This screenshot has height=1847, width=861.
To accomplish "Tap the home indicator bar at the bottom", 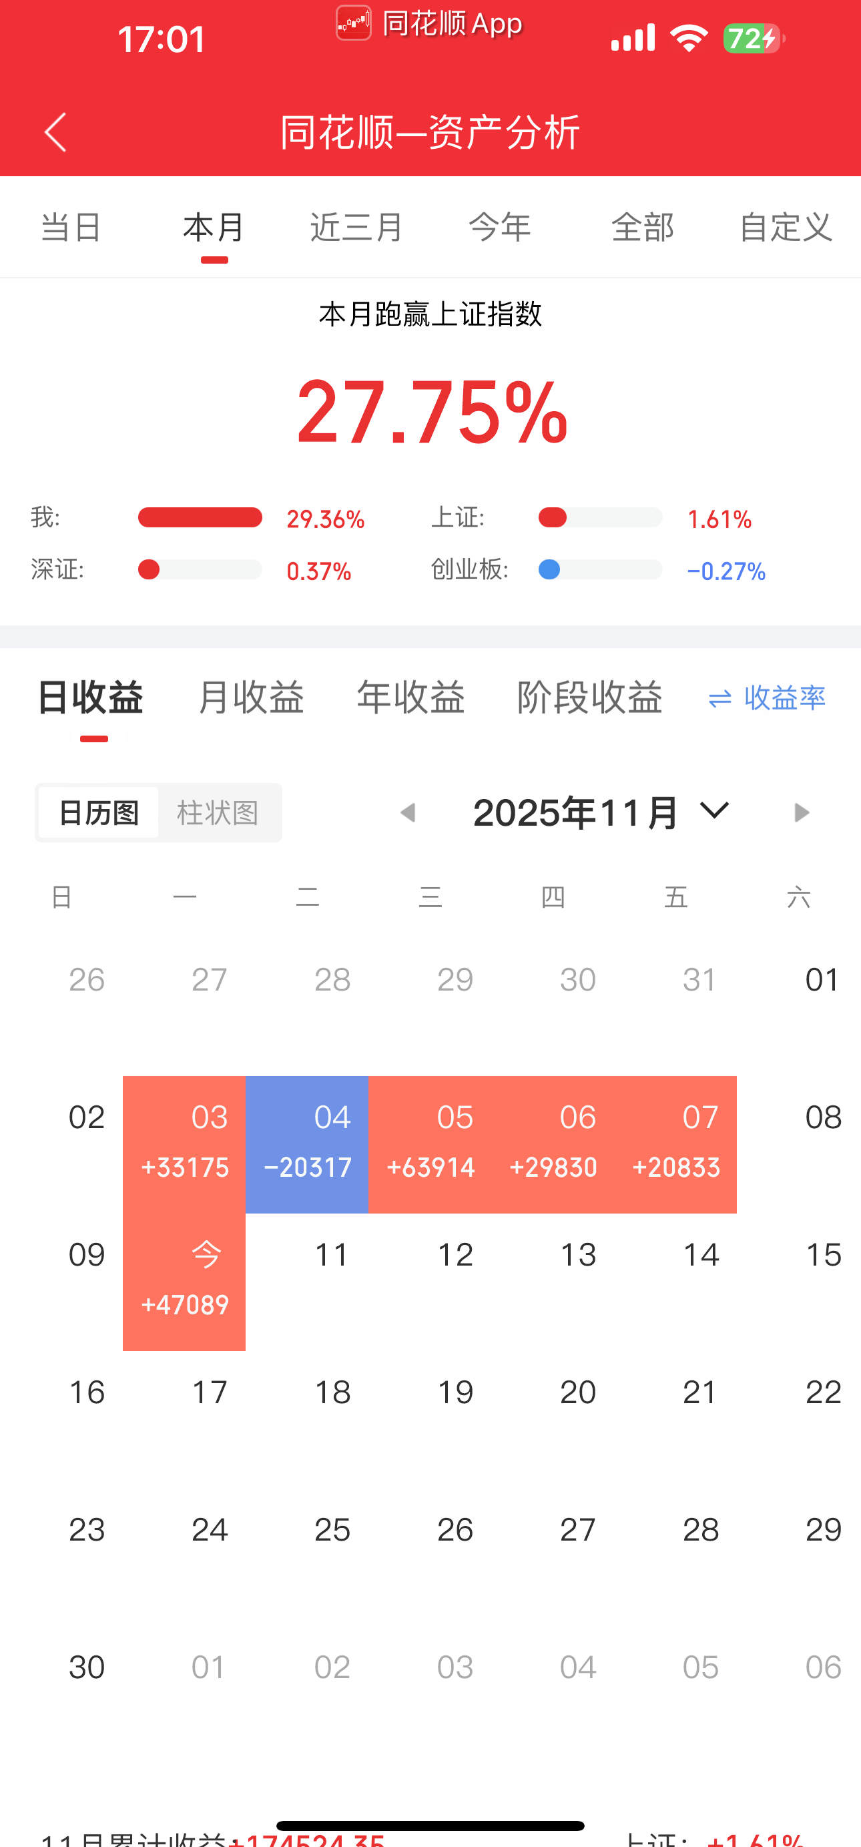I will [430, 1826].
